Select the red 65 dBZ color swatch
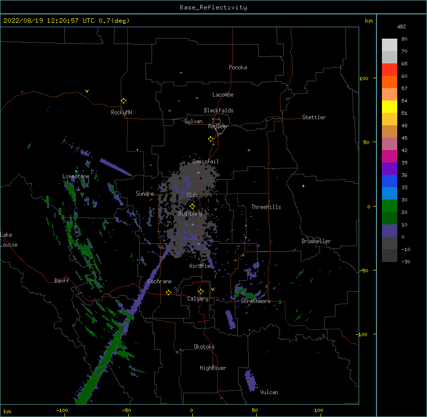The width and height of the screenshot is (427, 417). pos(389,69)
